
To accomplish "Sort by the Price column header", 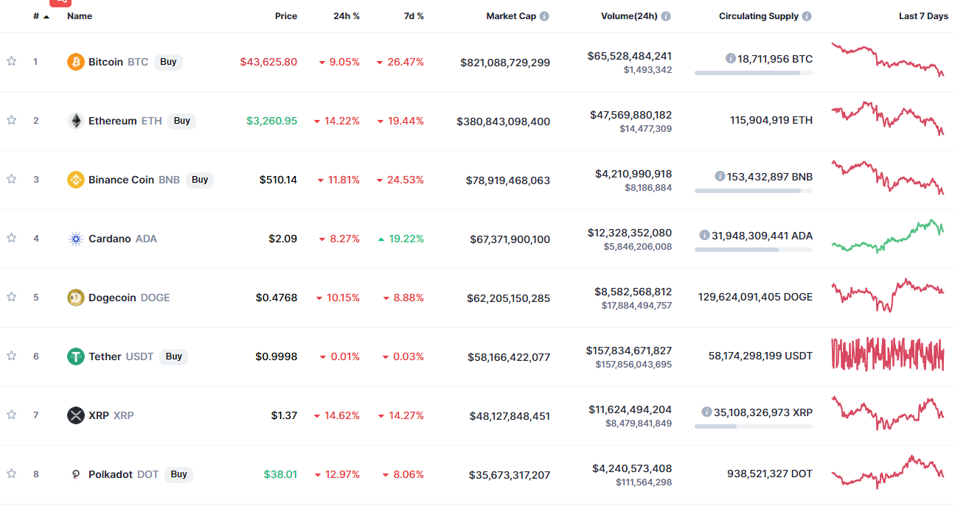I will 286,16.
